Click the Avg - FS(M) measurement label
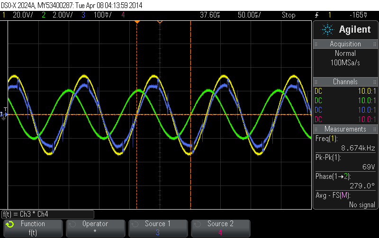The height and width of the screenshot is (238, 379). (x=333, y=195)
